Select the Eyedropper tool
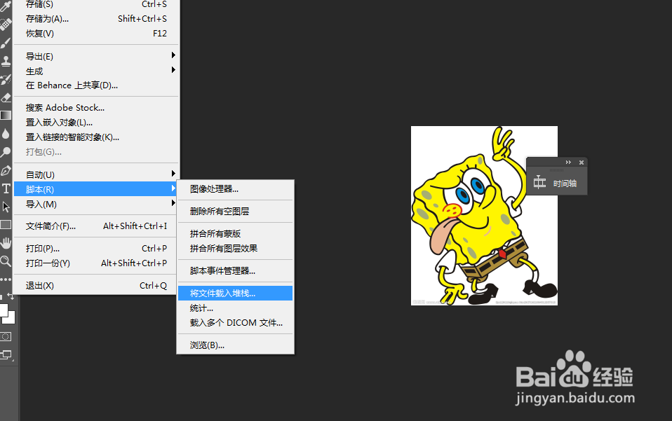 click(x=6, y=6)
